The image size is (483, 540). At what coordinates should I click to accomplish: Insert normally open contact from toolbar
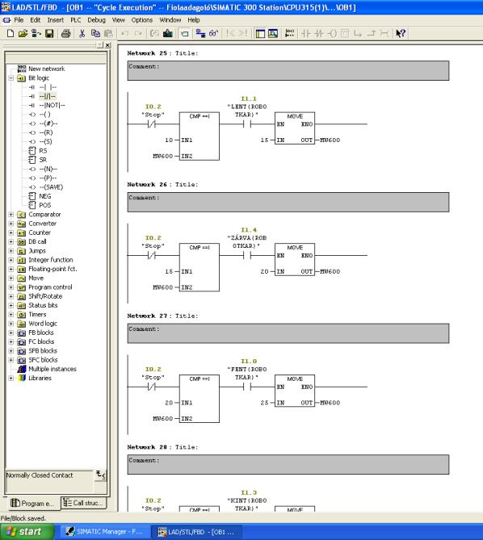306,33
